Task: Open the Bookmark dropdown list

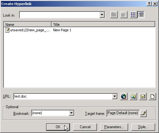Action: pyautogui.click(x=72, y=113)
